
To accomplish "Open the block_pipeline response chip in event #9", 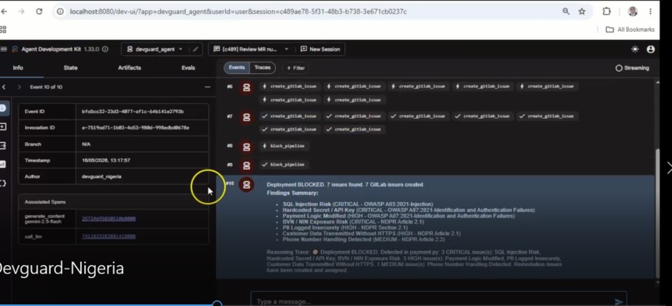I will point(283,165).
